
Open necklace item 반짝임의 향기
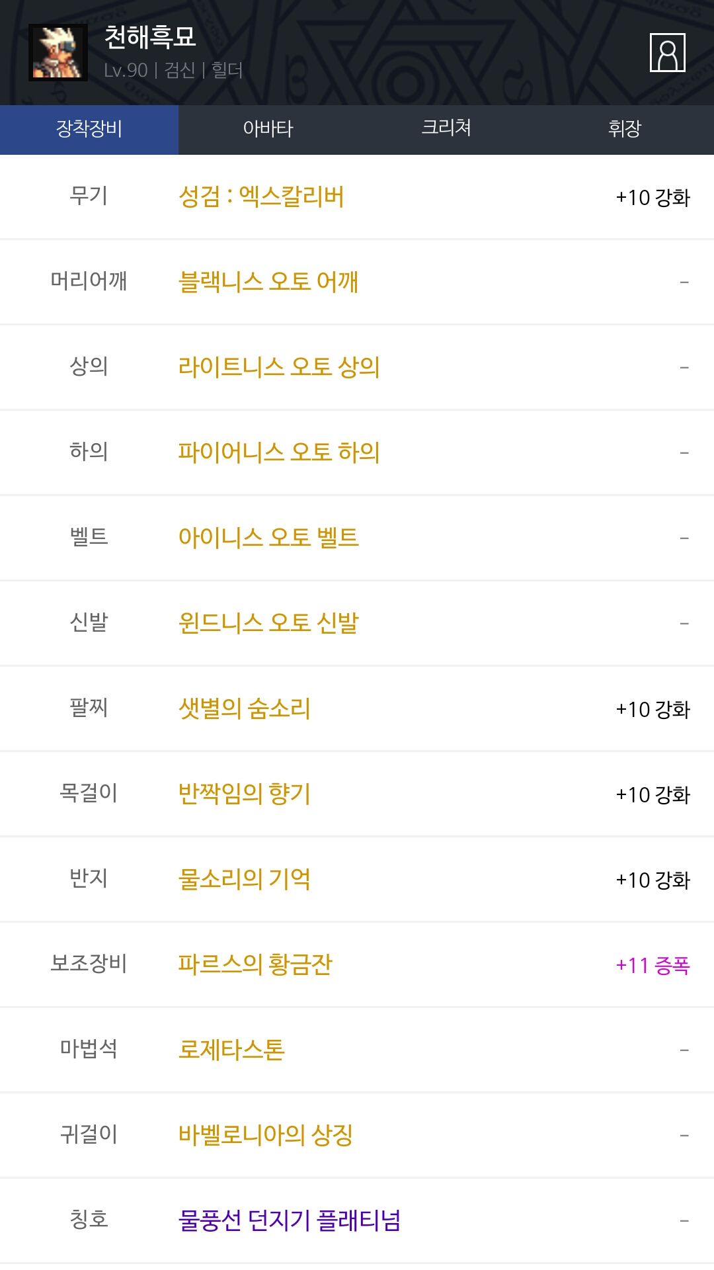click(x=245, y=794)
